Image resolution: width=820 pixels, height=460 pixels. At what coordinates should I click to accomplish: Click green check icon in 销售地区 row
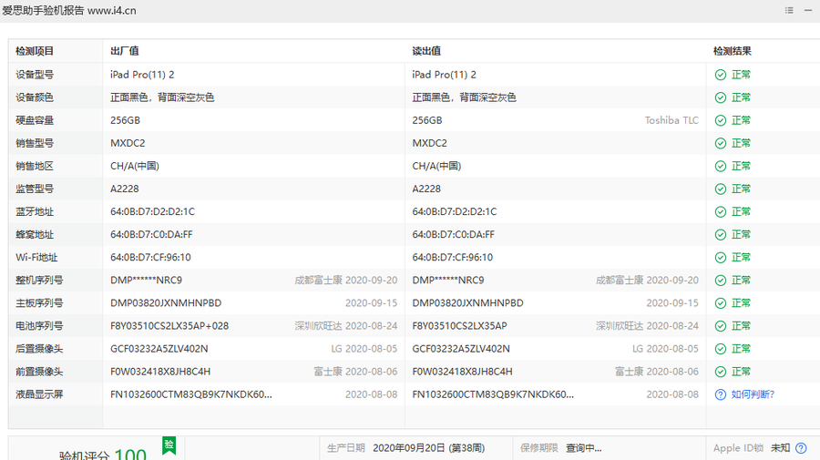pyautogui.click(x=721, y=166)
